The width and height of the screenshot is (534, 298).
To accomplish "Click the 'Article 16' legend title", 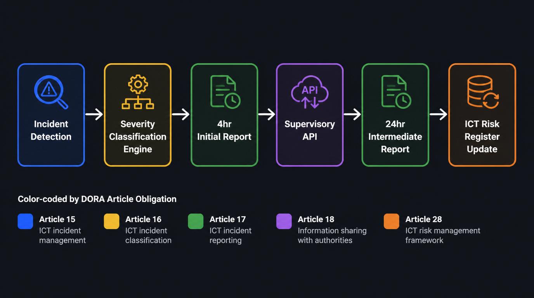I will 143,219.
